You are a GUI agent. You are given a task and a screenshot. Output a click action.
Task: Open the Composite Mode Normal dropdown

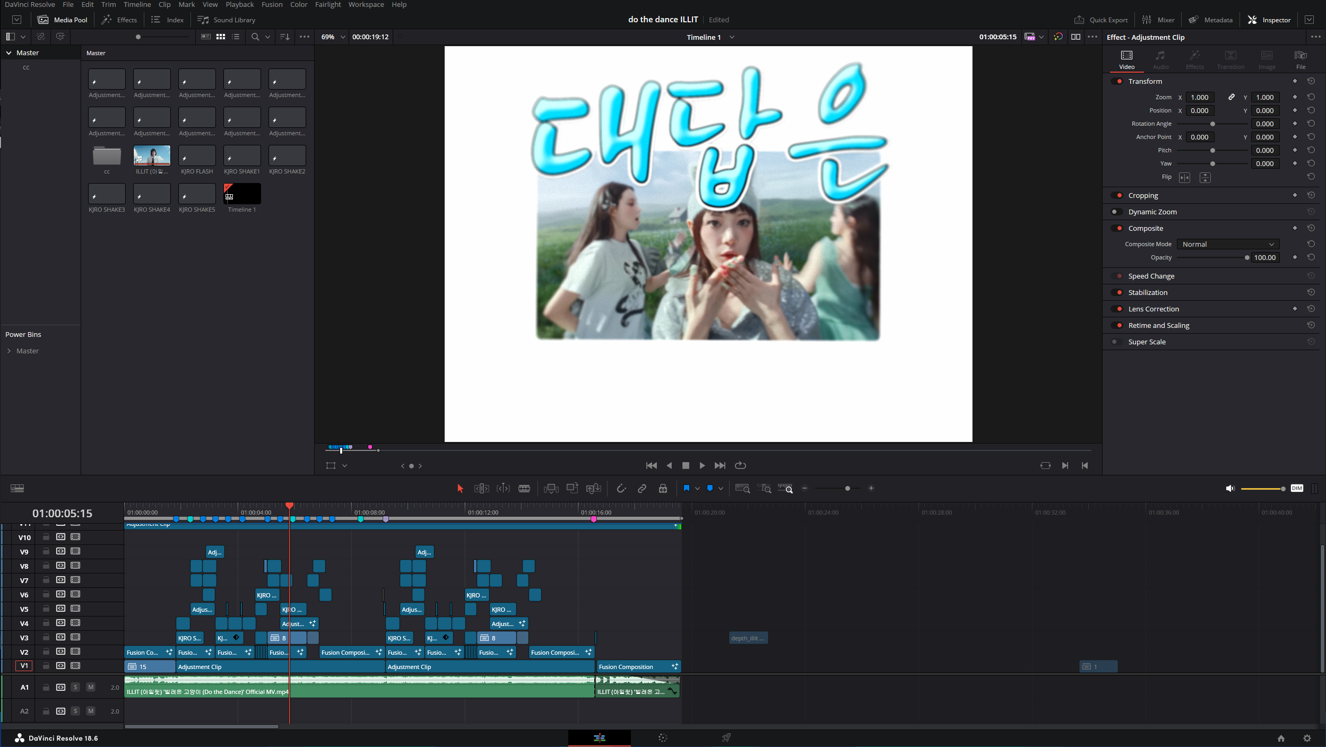(1228, 244)
